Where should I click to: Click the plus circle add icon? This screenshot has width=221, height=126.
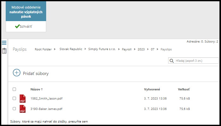tap(16, 73)
